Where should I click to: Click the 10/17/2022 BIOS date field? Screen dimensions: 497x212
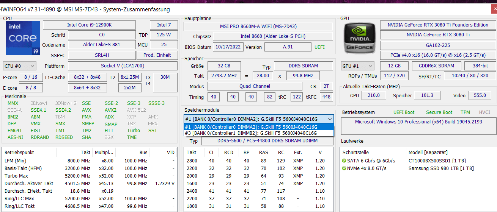[x=228, y=47]
